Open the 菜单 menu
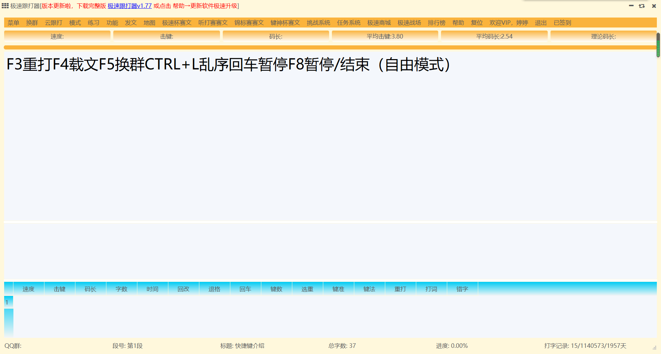 [x=13, y=23]
